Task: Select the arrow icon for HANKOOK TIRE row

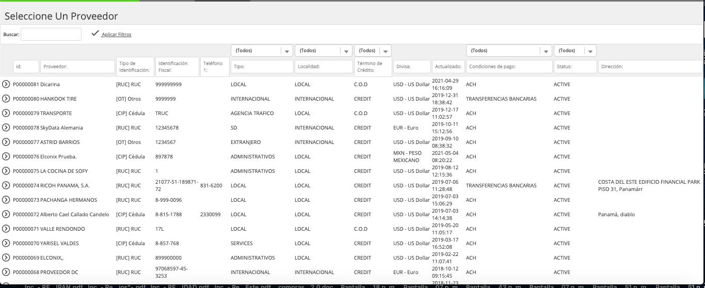Action: click(x=6, y=99)
